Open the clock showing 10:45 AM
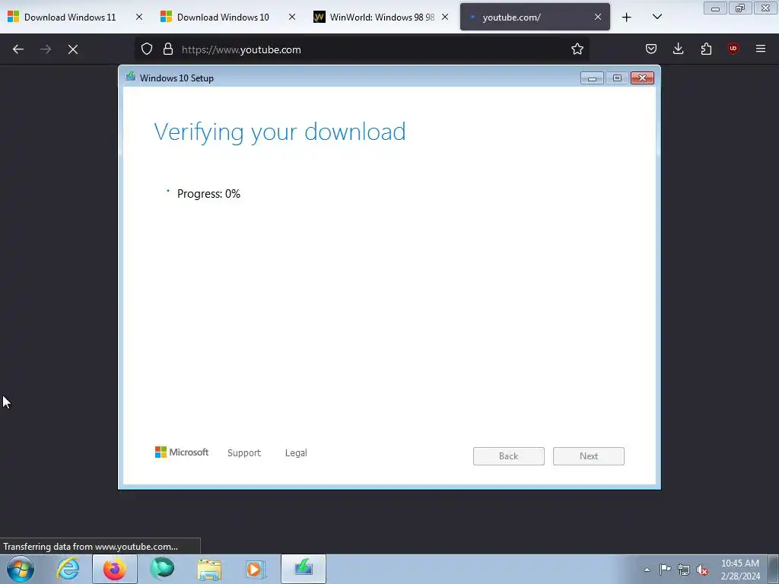Viewport: 779px width, 584px height. click(x=739, y=570)
